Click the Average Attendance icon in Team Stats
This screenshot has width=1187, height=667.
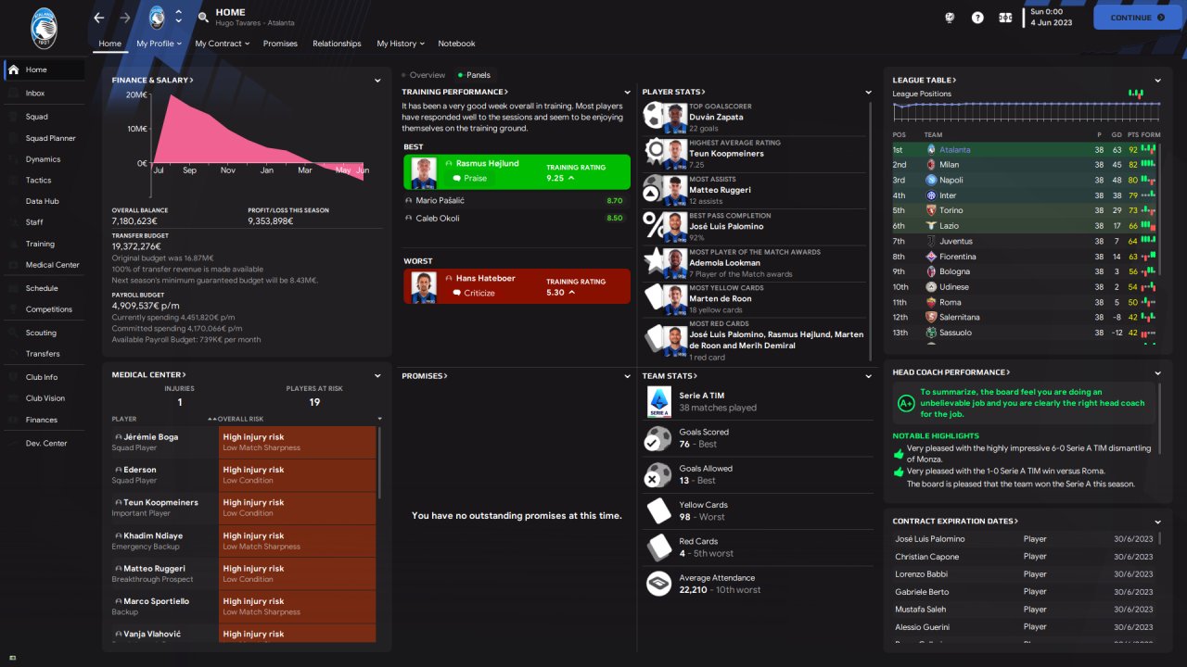(x=657, y=583)
